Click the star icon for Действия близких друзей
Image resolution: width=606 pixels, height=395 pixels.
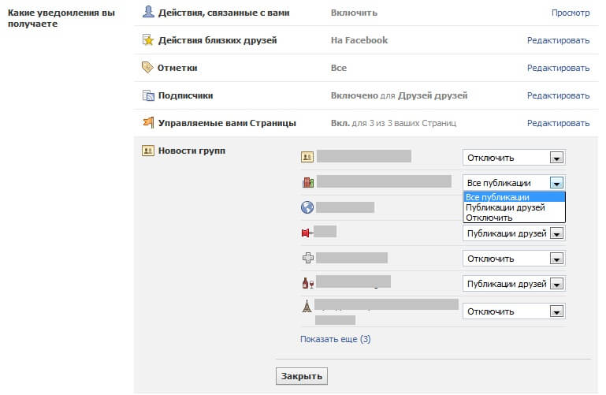147,40
